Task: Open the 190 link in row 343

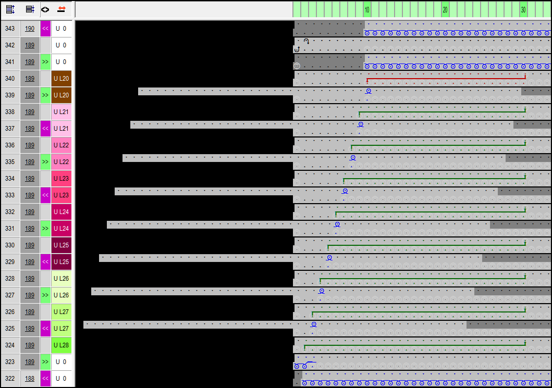Action: click(30, 29)
